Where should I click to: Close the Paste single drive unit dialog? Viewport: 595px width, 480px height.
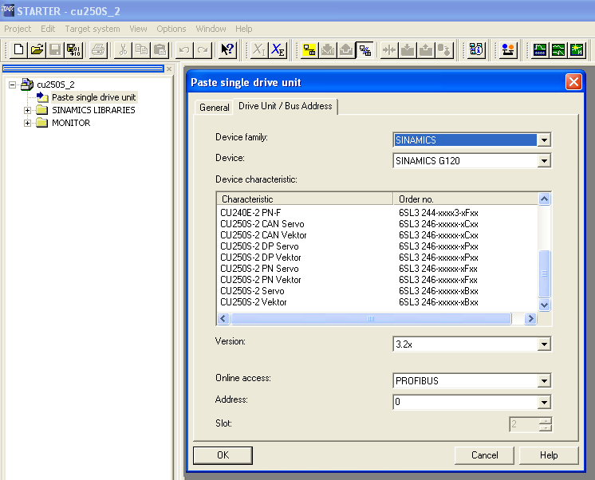(x=573, y=81)
